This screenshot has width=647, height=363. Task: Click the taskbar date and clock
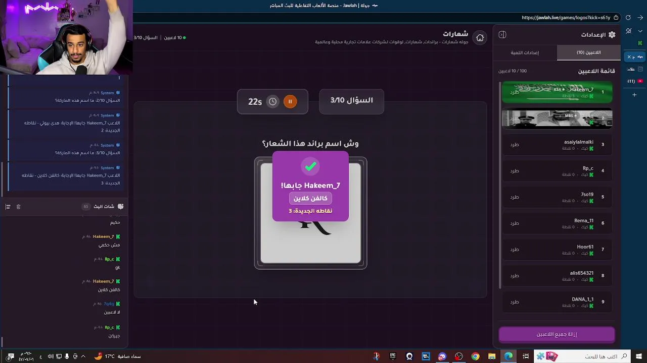(26, 356)
